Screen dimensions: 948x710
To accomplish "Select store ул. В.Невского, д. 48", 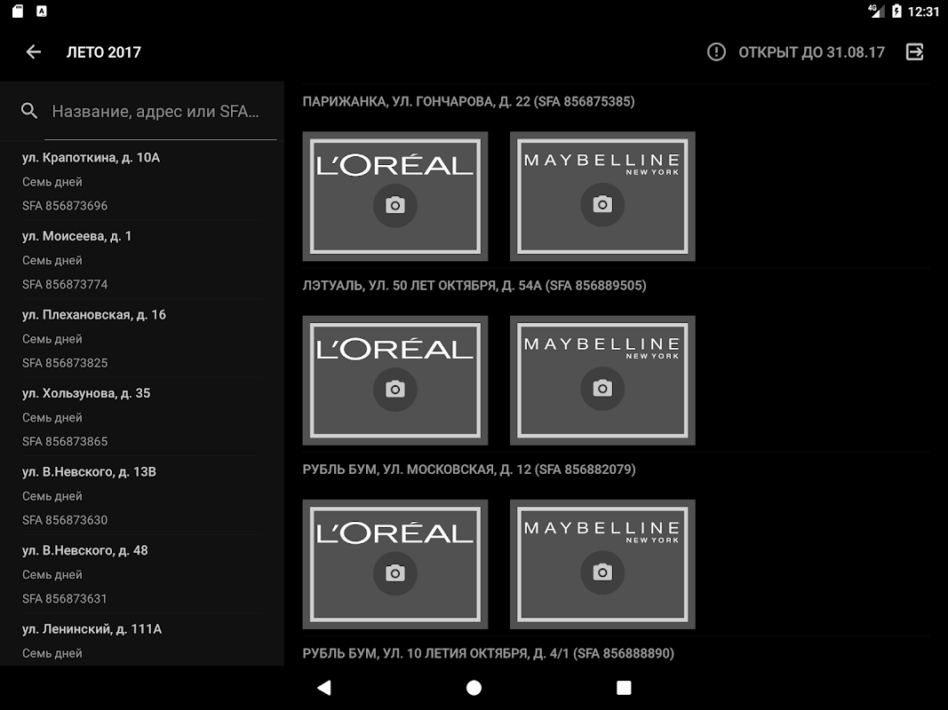I will coord(142,573).
